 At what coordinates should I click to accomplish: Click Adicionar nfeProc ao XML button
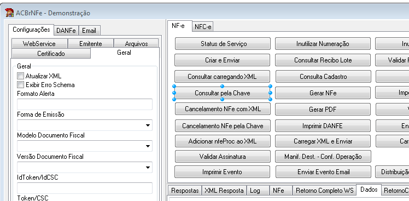point(223,141)
